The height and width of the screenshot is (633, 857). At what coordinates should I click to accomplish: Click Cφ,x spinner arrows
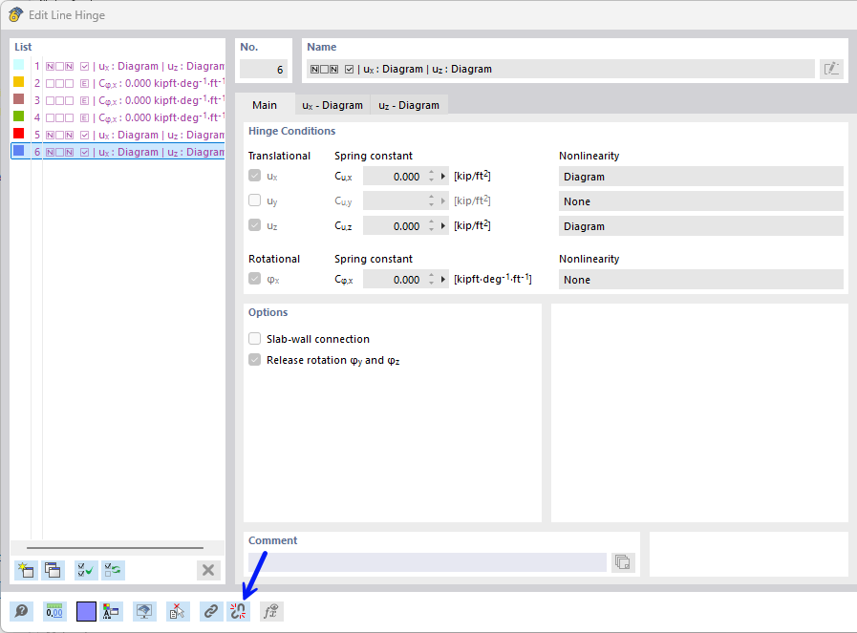pyautogui.click(x=431, y=279)
